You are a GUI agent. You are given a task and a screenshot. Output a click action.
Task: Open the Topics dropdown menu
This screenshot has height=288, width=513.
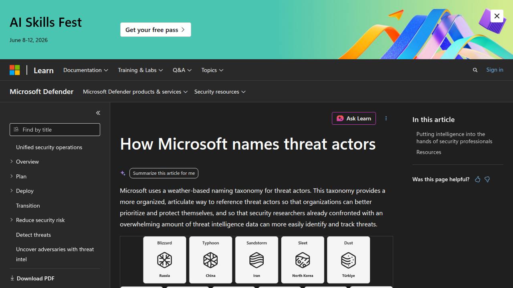pos(212,70)
